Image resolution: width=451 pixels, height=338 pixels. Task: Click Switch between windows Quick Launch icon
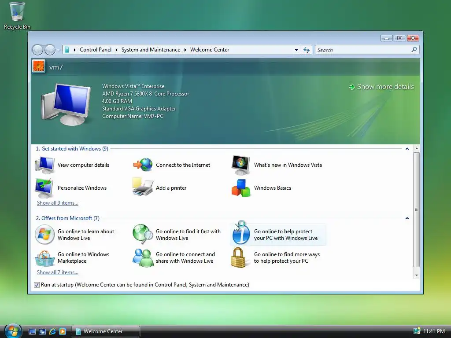[x=42, y=331]
